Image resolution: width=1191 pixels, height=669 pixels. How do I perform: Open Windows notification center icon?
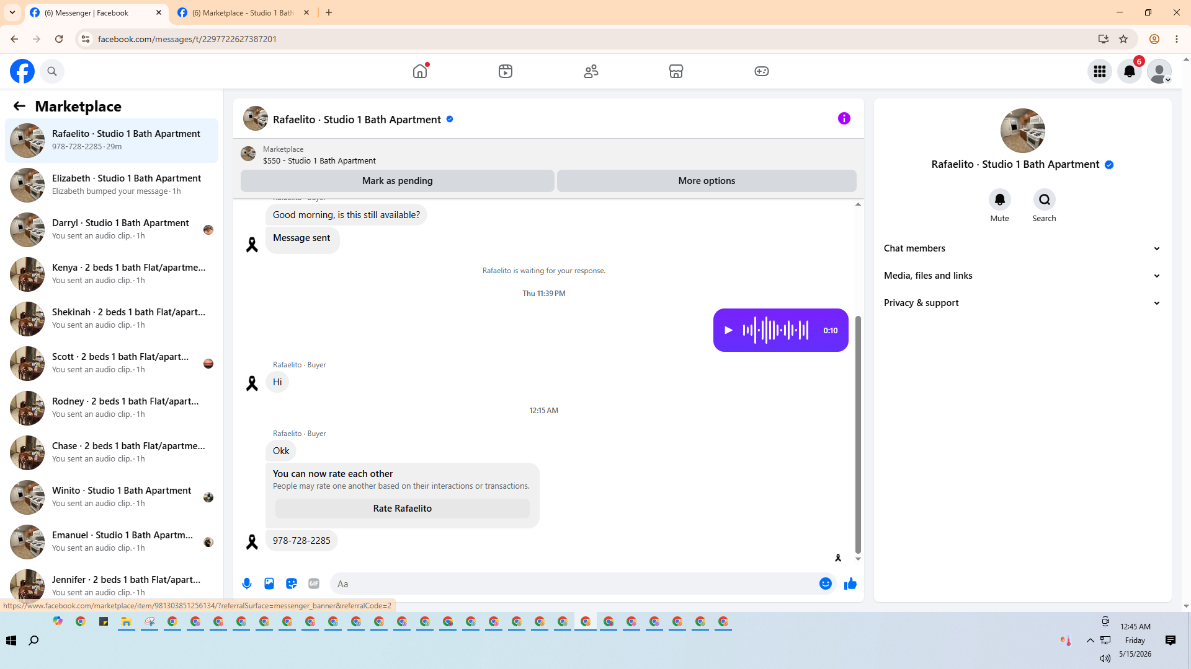[x=1171, y=641]
